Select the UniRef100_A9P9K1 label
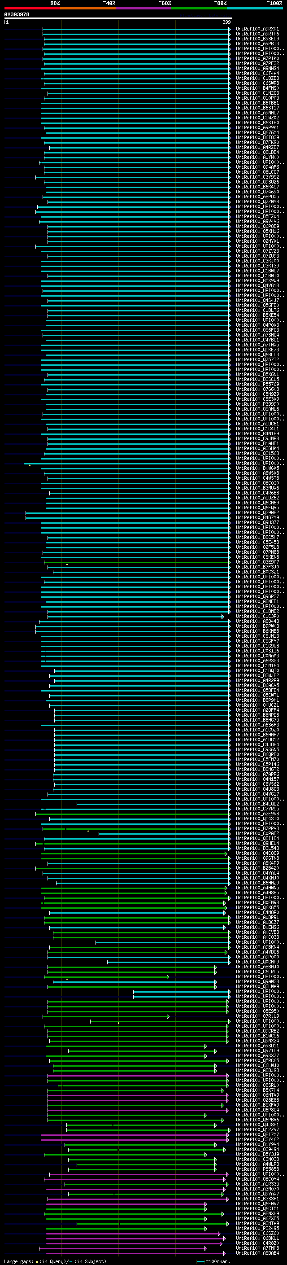 coord(257,128)
